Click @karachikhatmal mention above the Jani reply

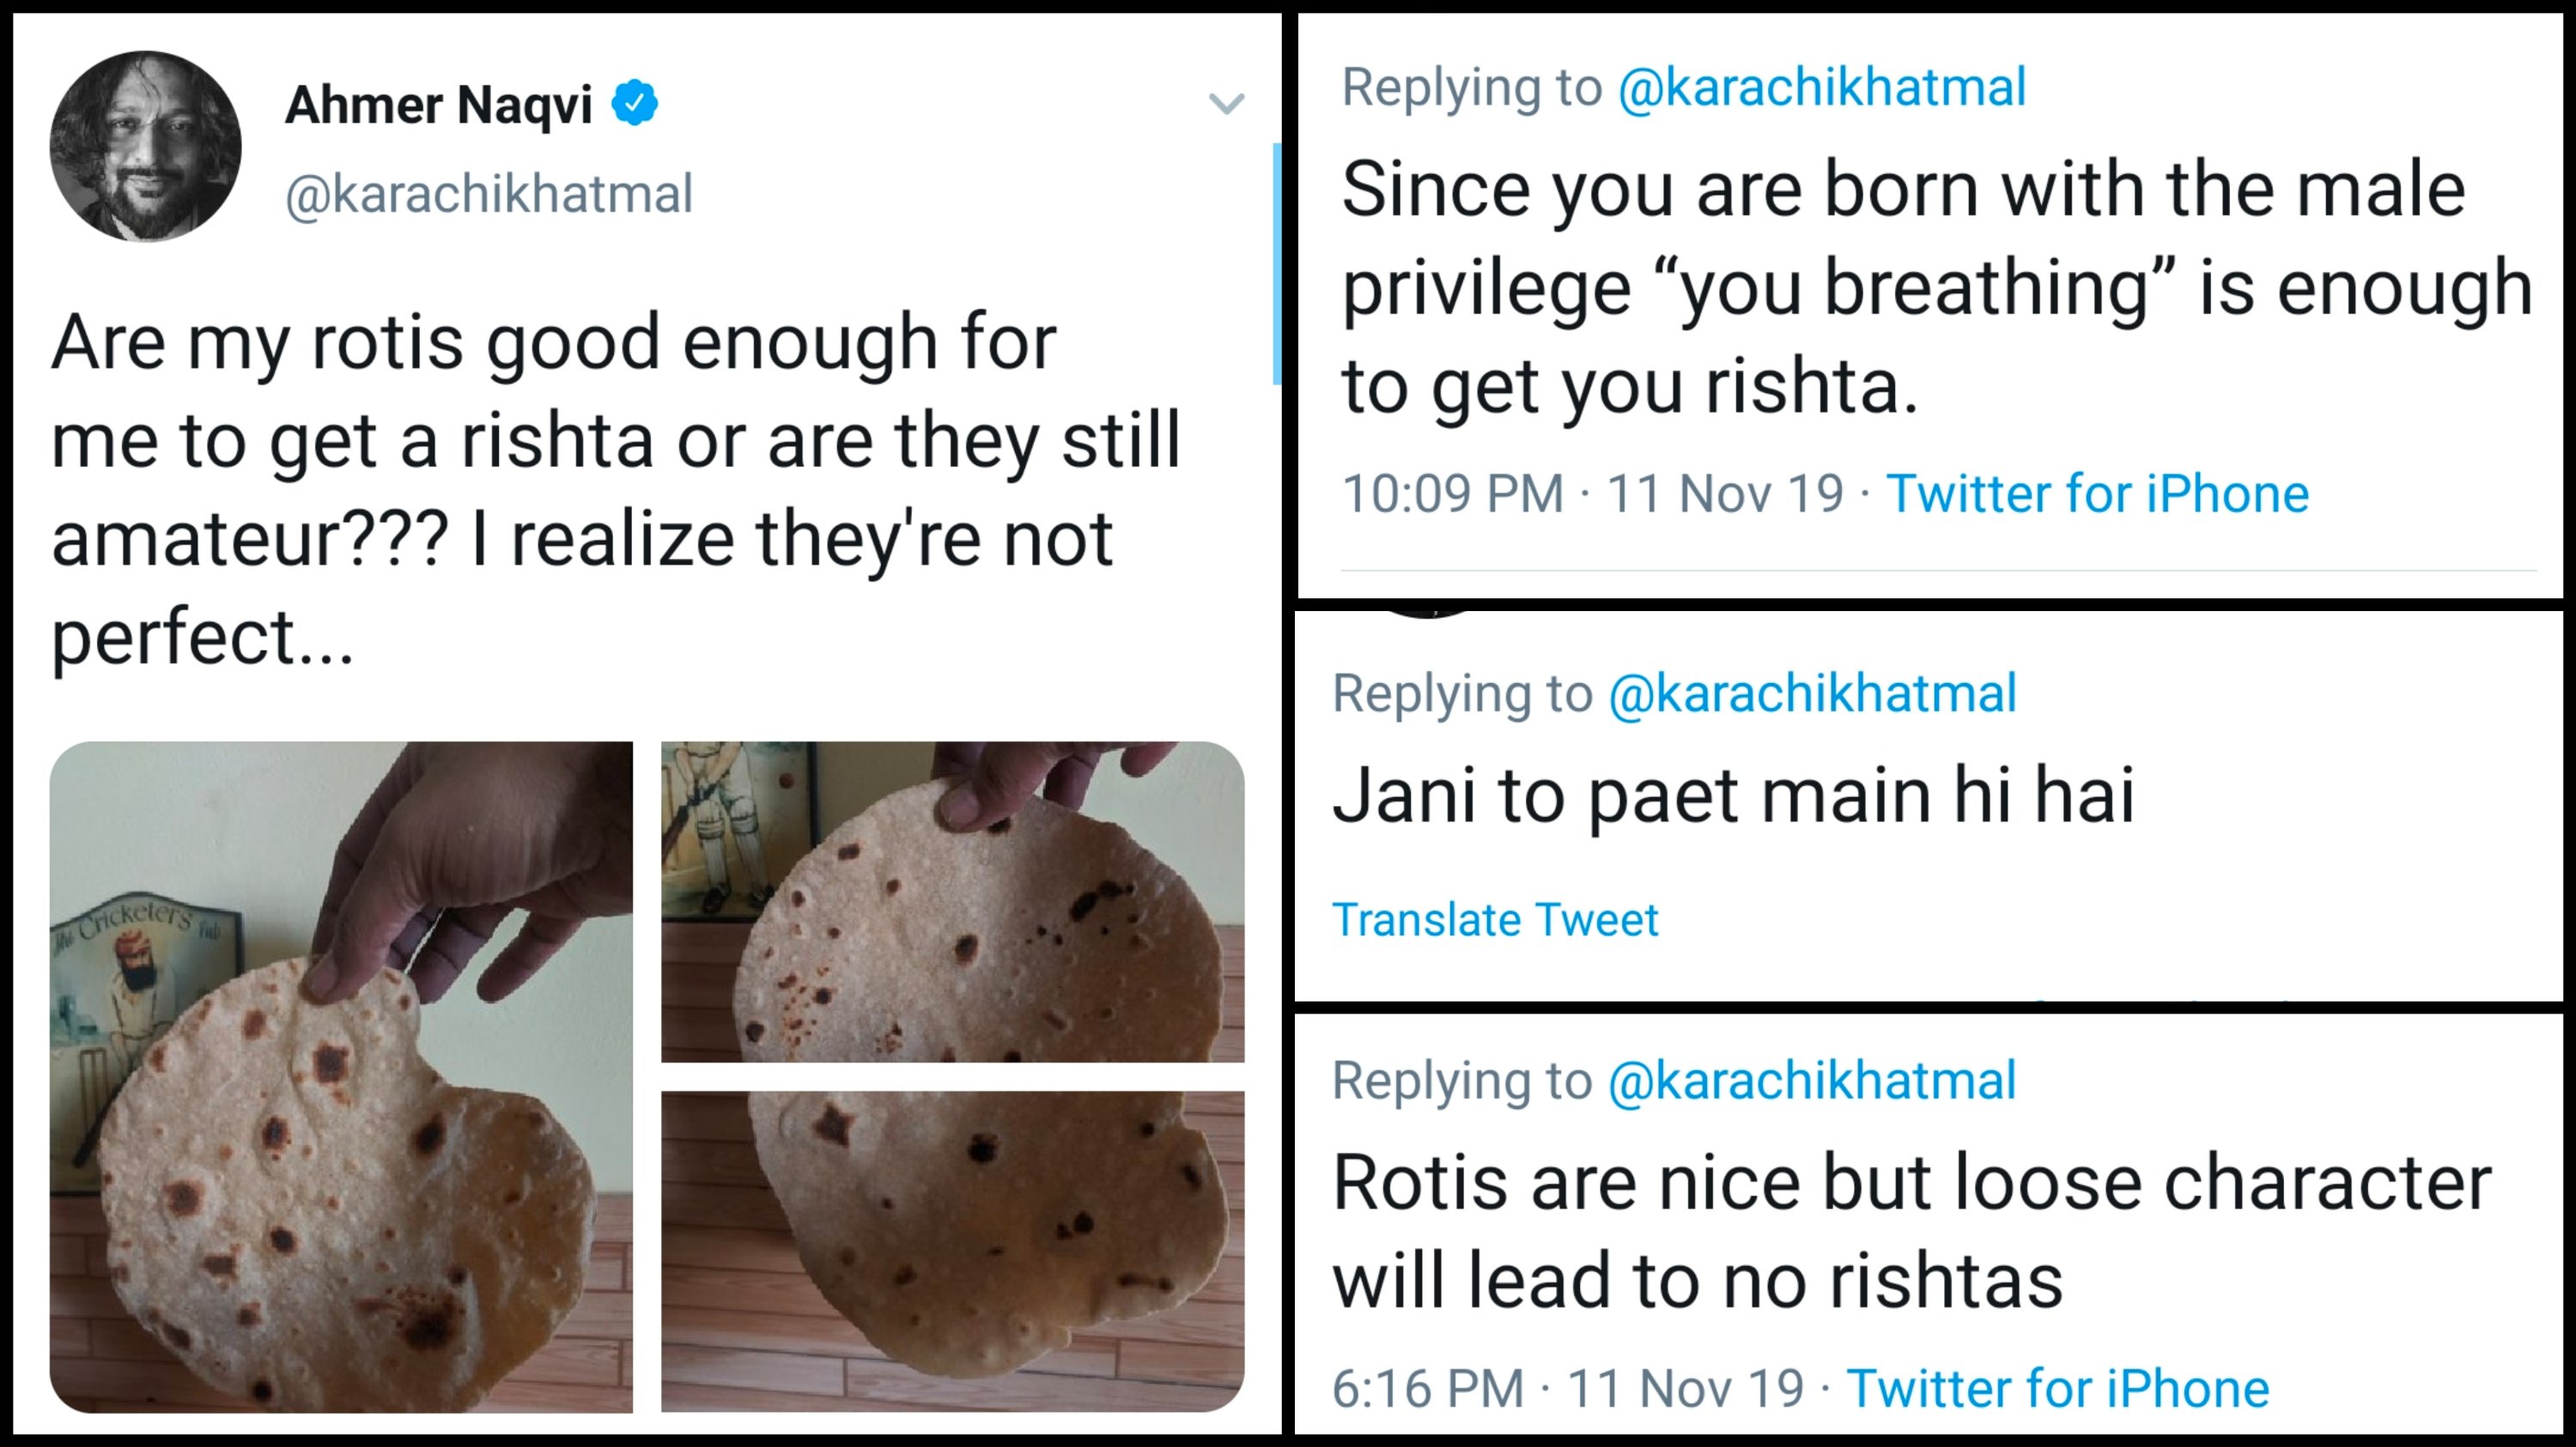point(1812,693)
